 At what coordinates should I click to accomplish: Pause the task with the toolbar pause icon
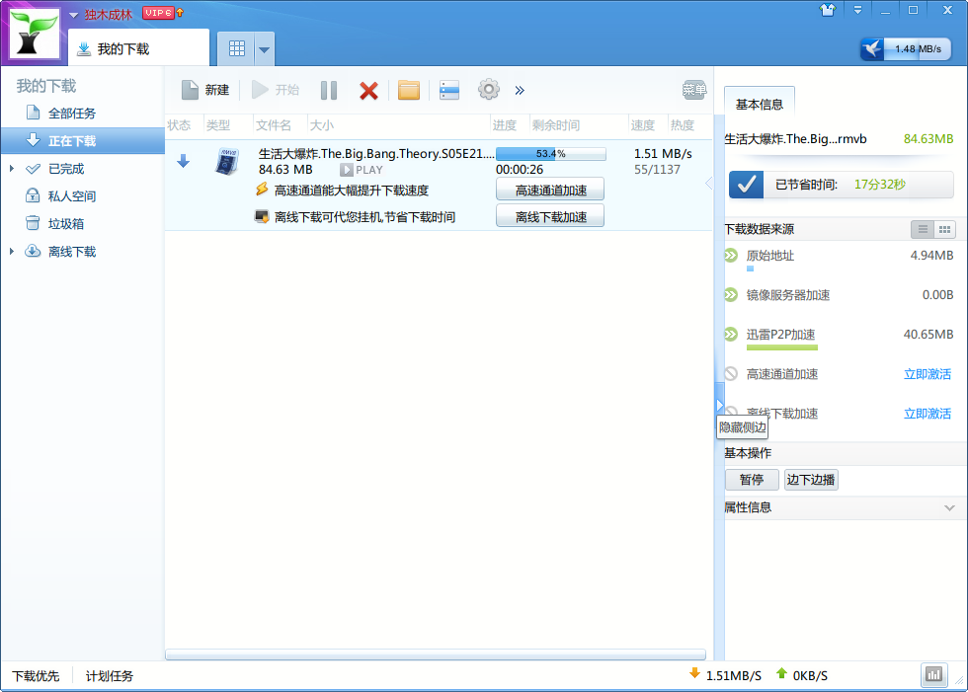[329, 91]
